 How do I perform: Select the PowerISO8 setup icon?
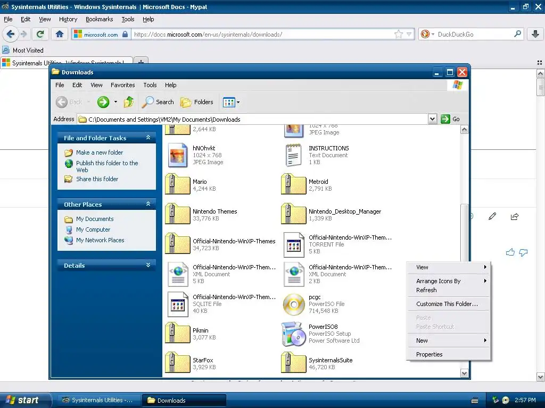tap(293, 334)
